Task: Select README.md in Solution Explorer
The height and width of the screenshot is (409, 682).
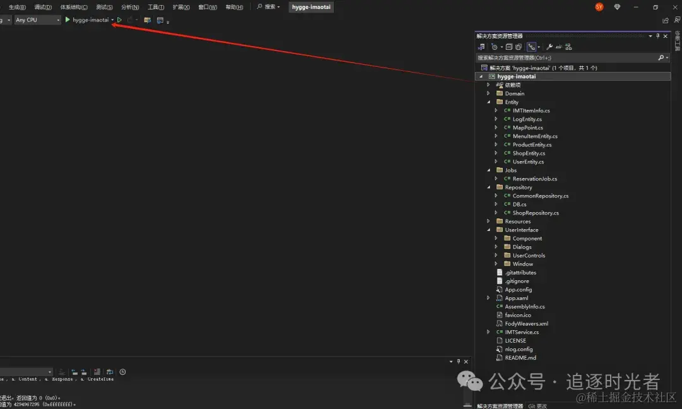Action: 520,358
